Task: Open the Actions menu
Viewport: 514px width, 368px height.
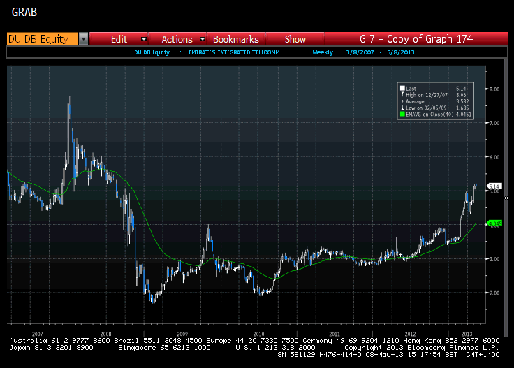Action: (177, 39)
